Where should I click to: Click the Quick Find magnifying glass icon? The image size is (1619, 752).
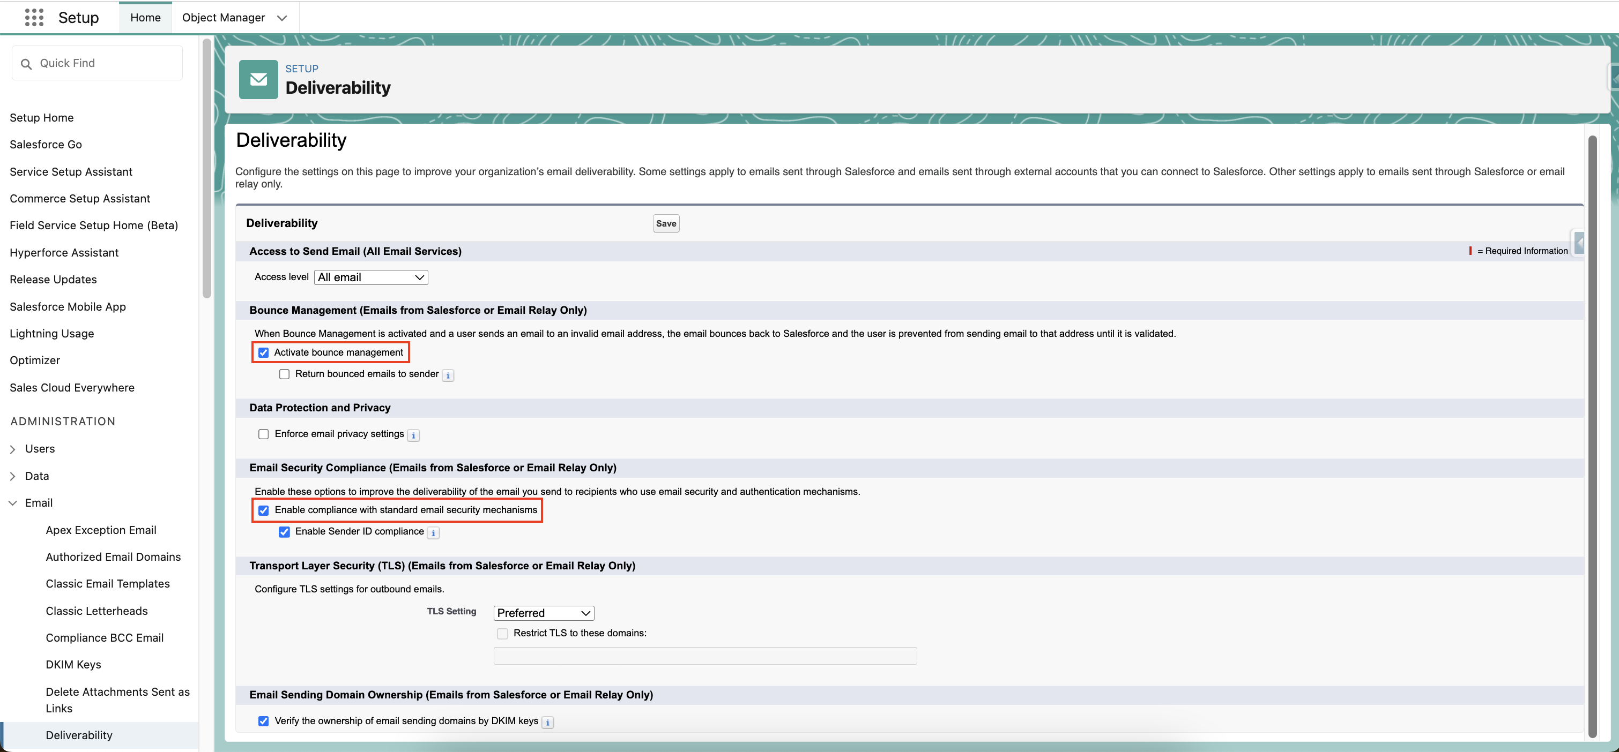coord(26,63)
